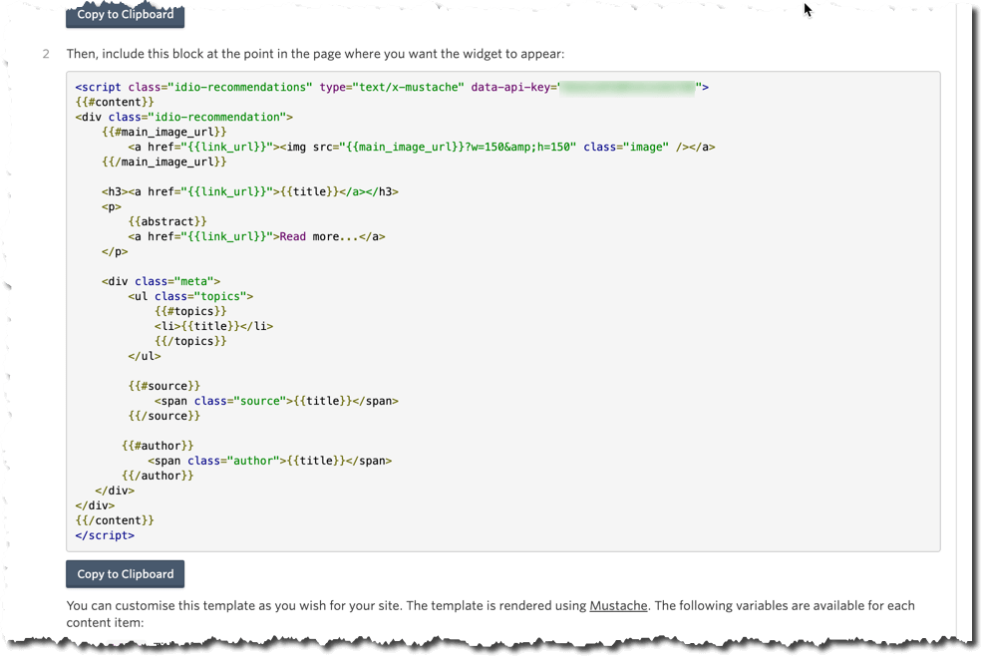Click the div class idio-recommendation line

[x=183, y=118]
